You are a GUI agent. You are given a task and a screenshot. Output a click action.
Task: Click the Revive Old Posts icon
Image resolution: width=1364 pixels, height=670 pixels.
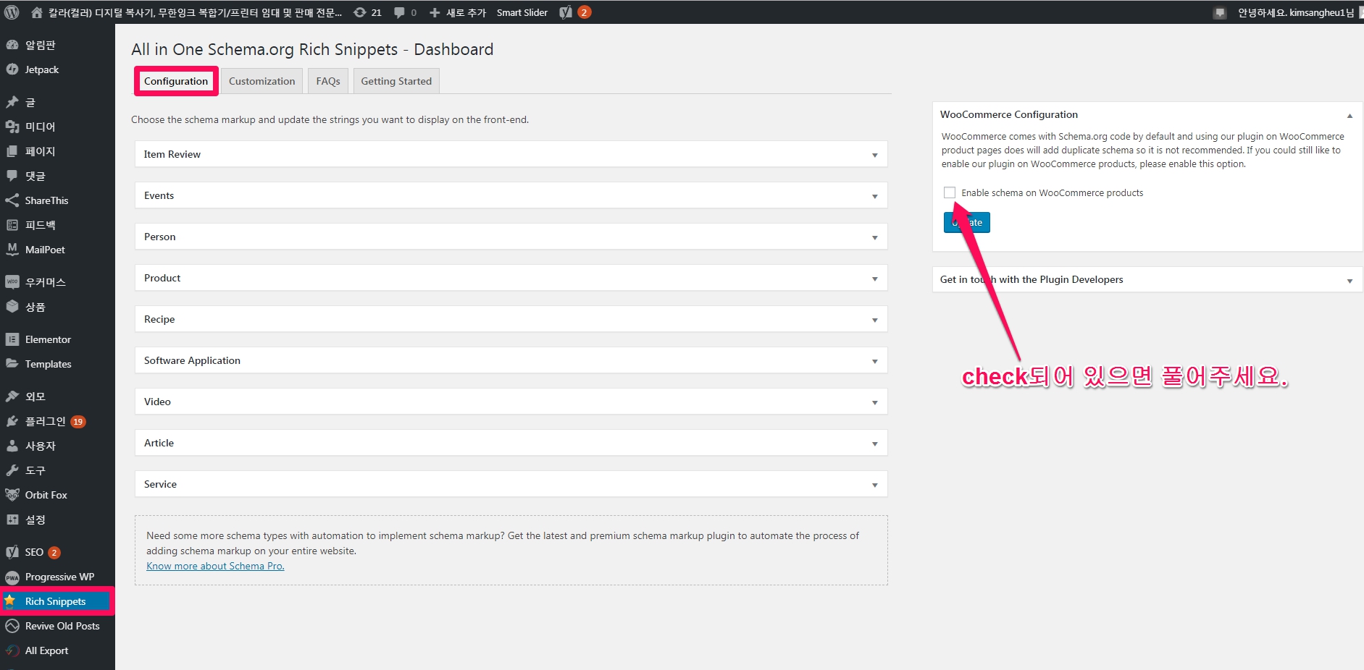tap(12, 626)
